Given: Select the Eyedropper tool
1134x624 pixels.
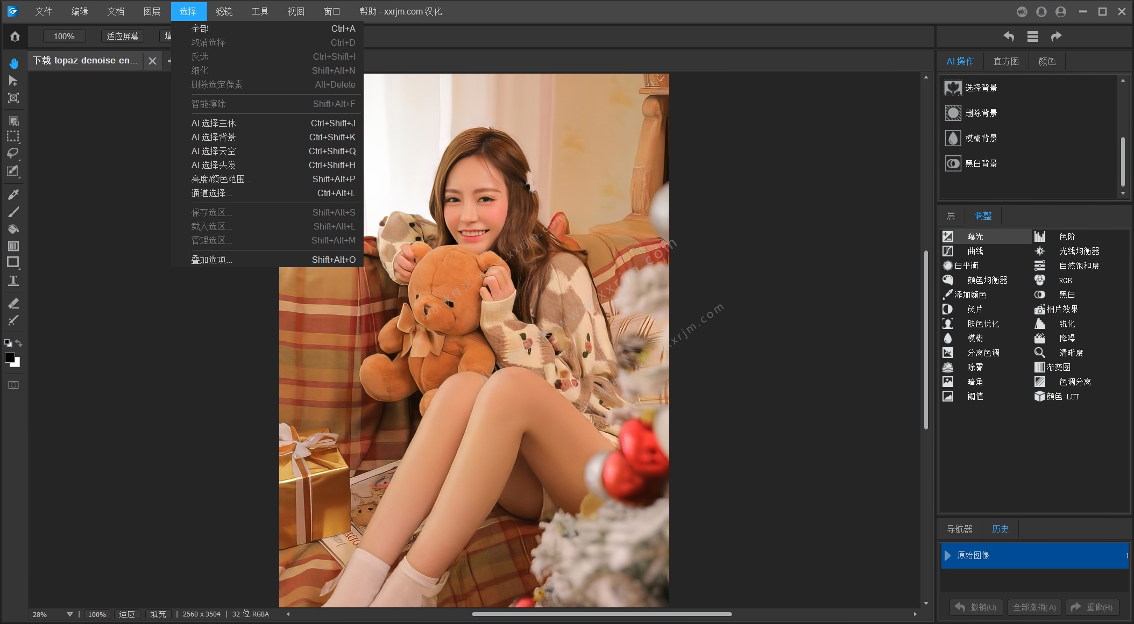Looking at the screenshot, I should 13,195.
